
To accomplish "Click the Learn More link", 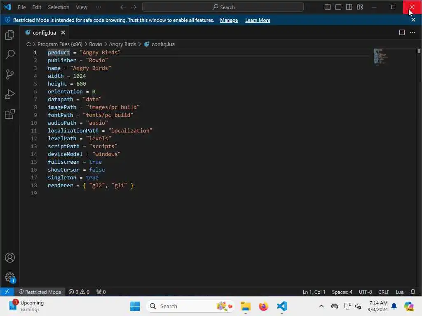I will (258, 20).
